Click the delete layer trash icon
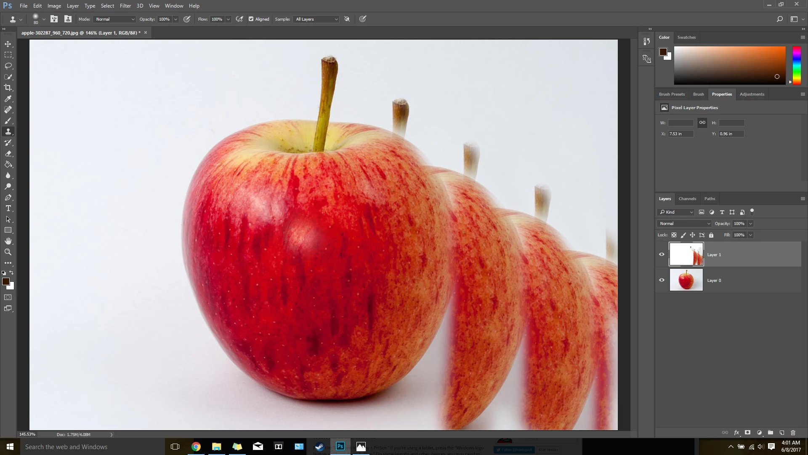The width and height of the screenshot is (808, 455). pyautogui.click(x=793, y=433)
